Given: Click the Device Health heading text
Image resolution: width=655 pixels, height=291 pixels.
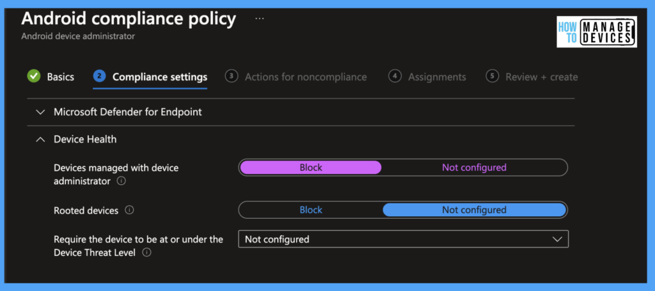Looking at the screenshot, I should (x=85, y=139).
